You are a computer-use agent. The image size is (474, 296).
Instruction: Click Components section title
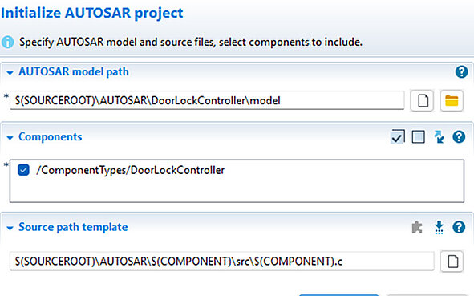(51, 136)
